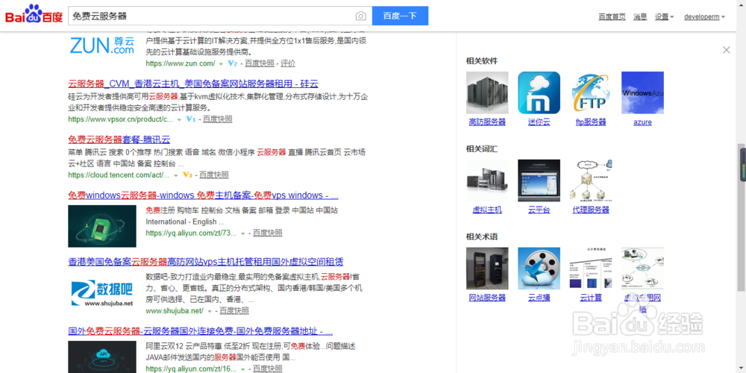Viewport: 746px width, 373px height.
Task: Click the https://www.zun.com/ URL
Action: pos(181,63)
